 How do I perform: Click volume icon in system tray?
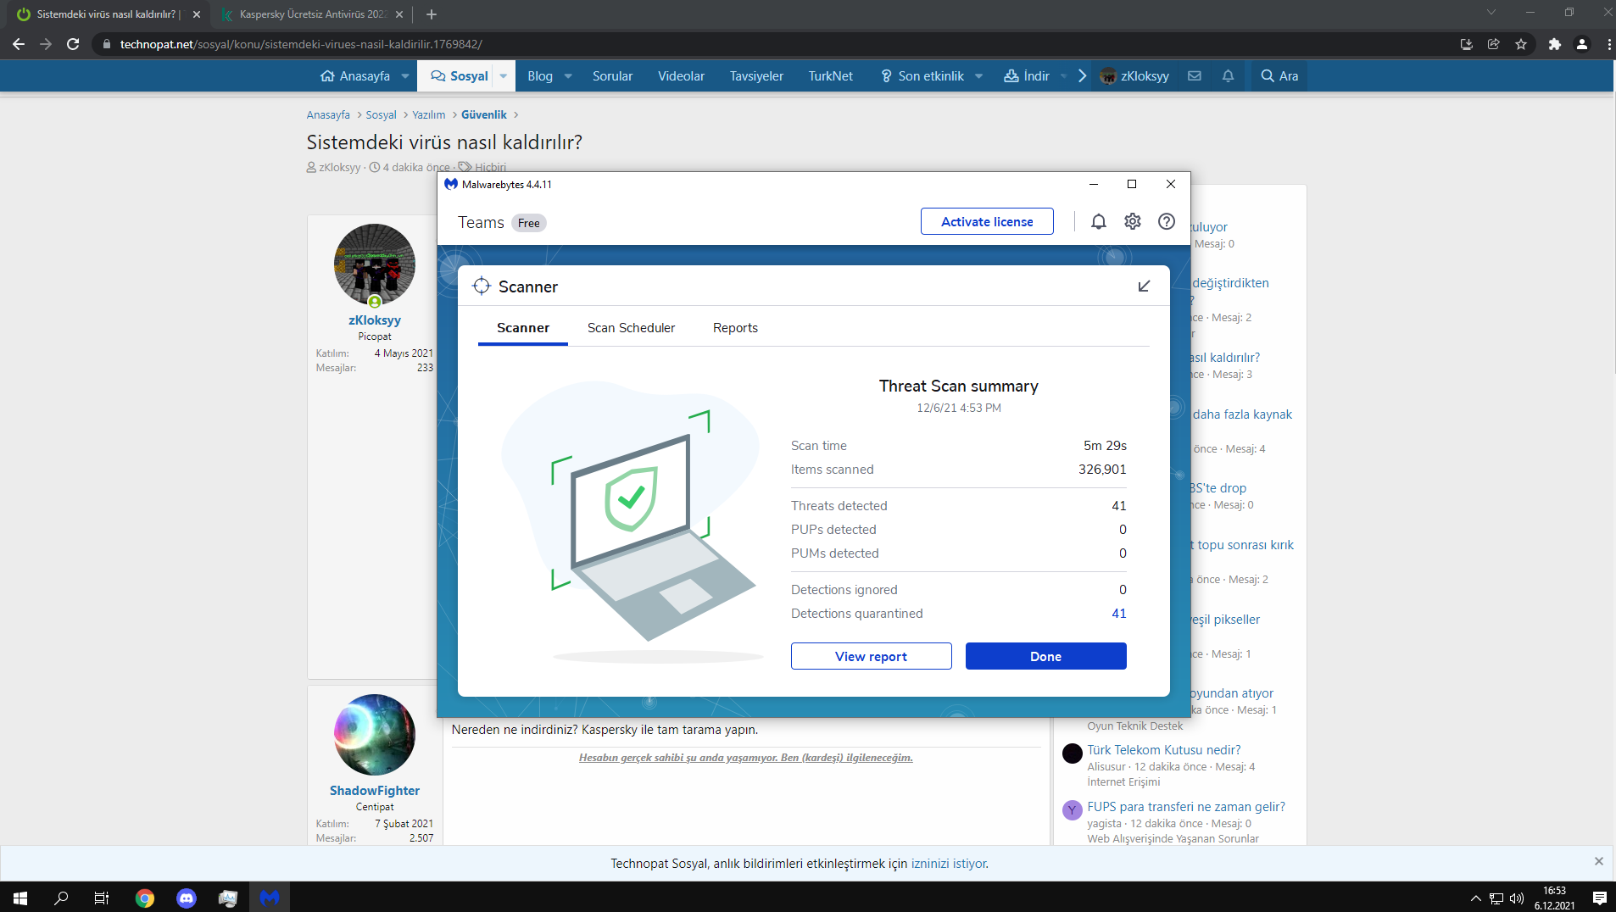(1517, 898)
